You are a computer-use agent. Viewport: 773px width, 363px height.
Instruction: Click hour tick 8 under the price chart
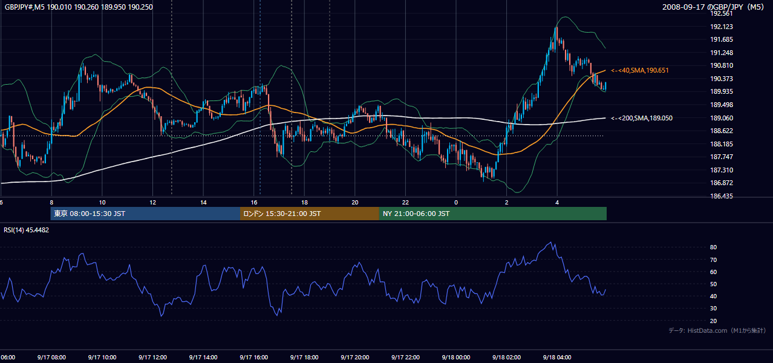[x=51, y=203]
